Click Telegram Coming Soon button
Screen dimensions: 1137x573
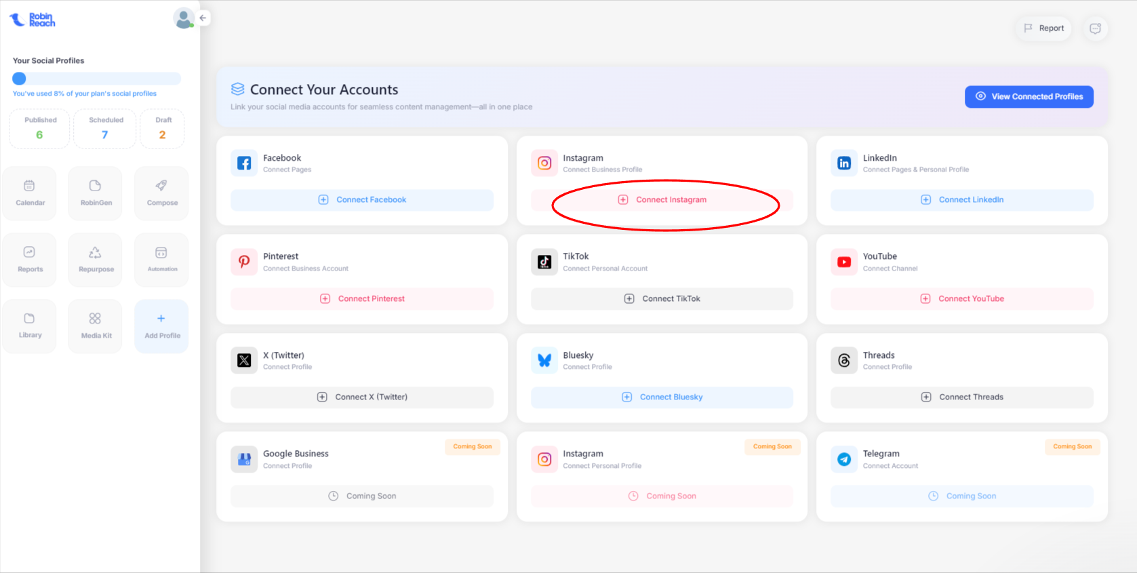point(962,496)
